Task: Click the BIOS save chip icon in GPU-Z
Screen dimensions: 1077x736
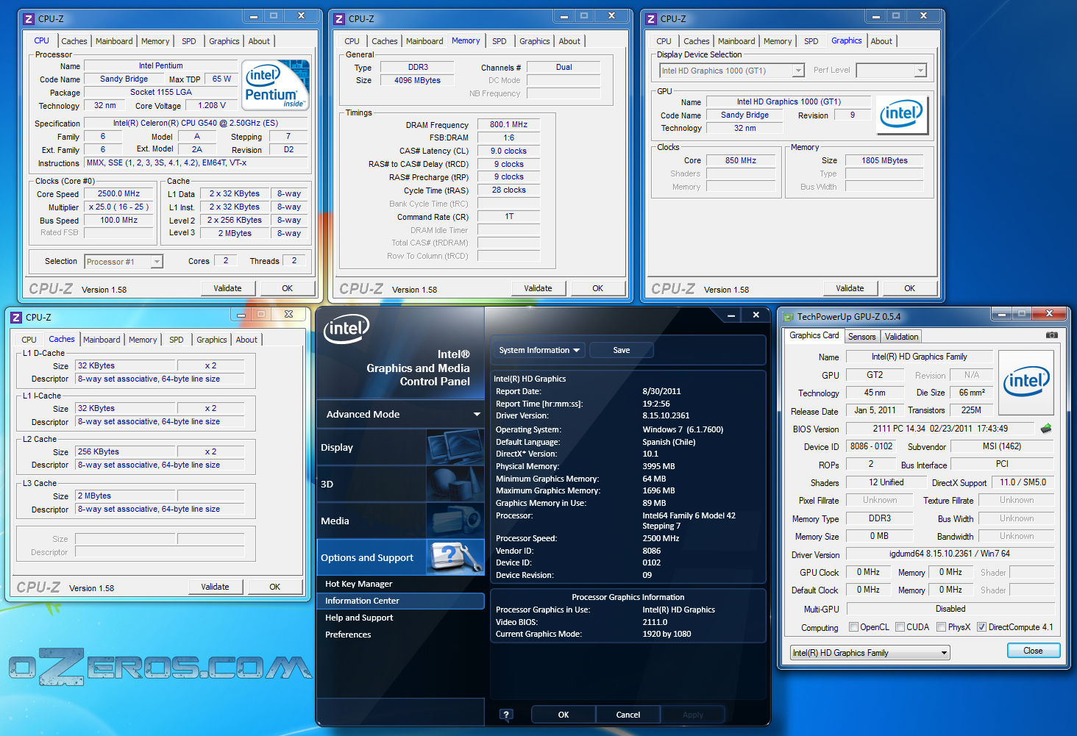Action: tap(1046, 428)
